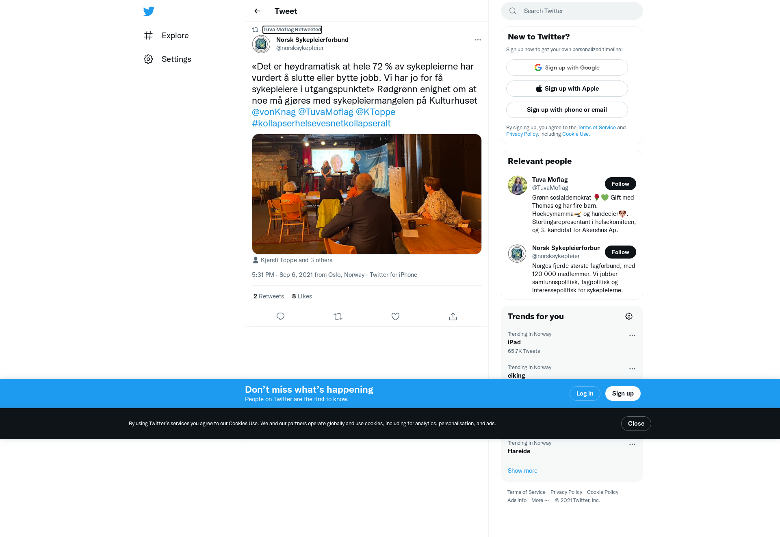Click the Twitter bird logo

click(149, 11)
